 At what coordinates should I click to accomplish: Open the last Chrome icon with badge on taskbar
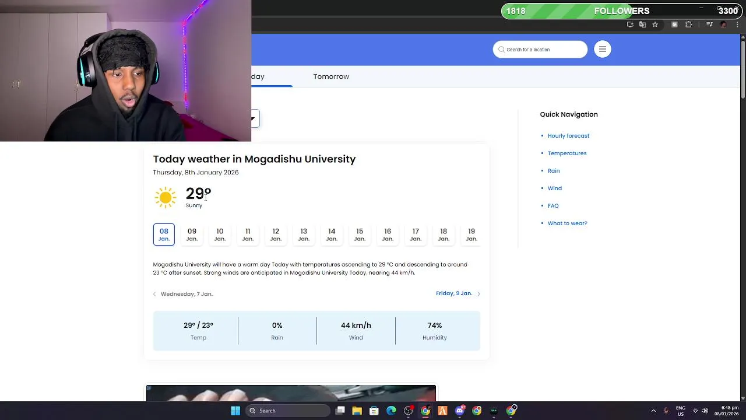coord(511,411)
